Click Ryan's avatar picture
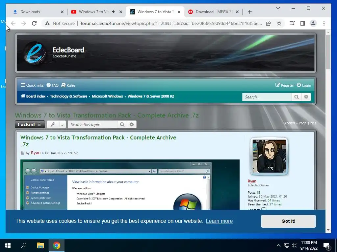The width and height of the screenshot is (337, 252). (x=269, y=156)
